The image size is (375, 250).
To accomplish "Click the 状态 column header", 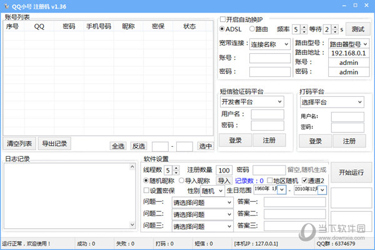I will (189, 26).
